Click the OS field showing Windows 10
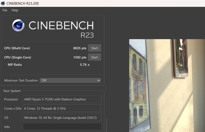205x132 pixels. [x=62, y=117]
